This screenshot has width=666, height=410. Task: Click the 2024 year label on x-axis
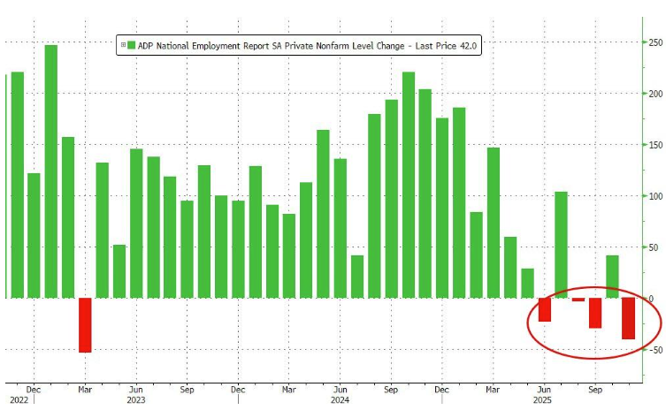pyautogui.click(x=340, y=399)
